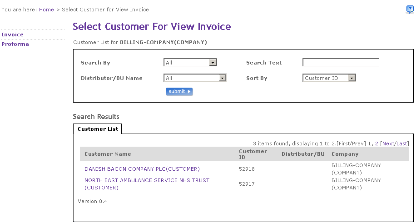Switch to the Customer List tab
Screen dimensions: 416x223
[x=98, y=129]
